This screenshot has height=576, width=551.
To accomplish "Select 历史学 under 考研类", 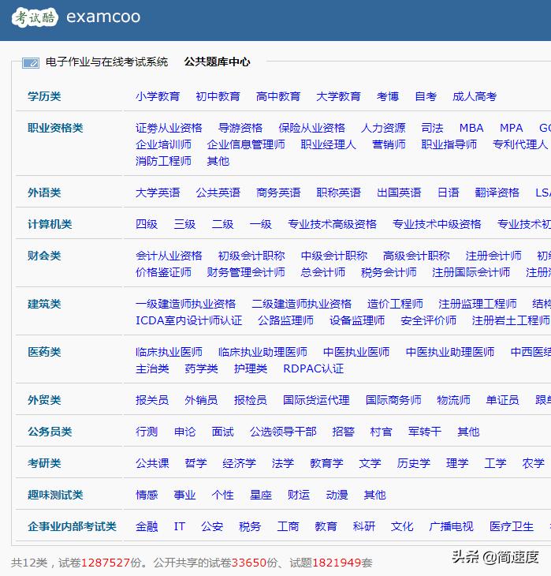I will coord(413,464).
